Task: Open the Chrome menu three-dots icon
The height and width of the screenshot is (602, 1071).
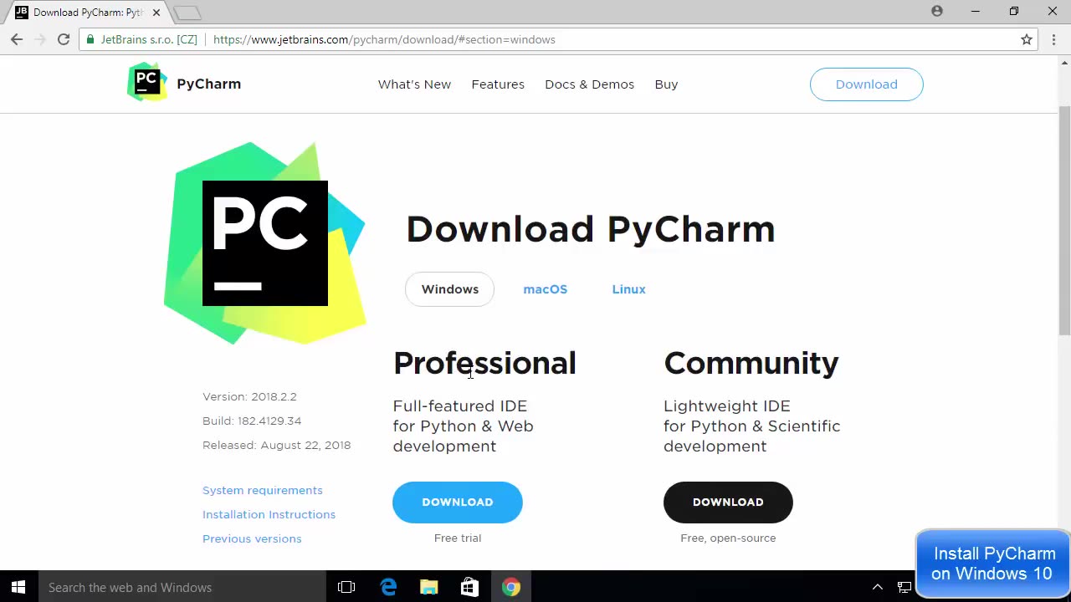Action: [x=1053, y=39]
